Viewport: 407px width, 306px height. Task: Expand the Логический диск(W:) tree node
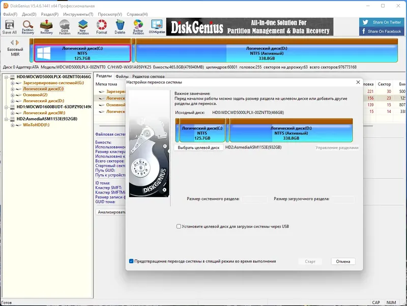(12, 113)
